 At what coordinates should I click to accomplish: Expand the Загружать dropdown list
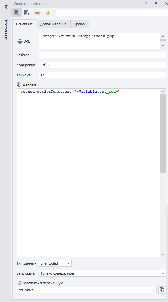[x=163, y=273]
